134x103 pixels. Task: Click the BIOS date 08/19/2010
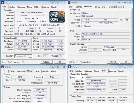[105, 40]
